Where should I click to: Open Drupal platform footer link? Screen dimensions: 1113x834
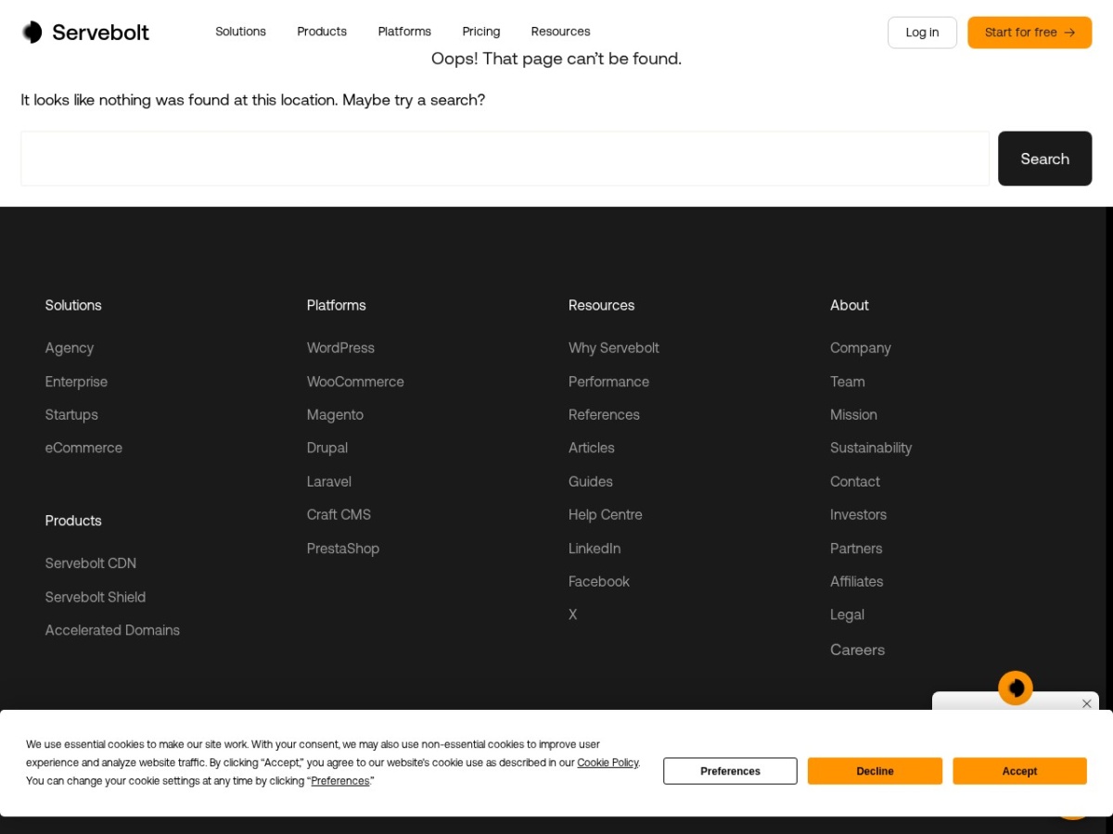(x=327, y=448)
